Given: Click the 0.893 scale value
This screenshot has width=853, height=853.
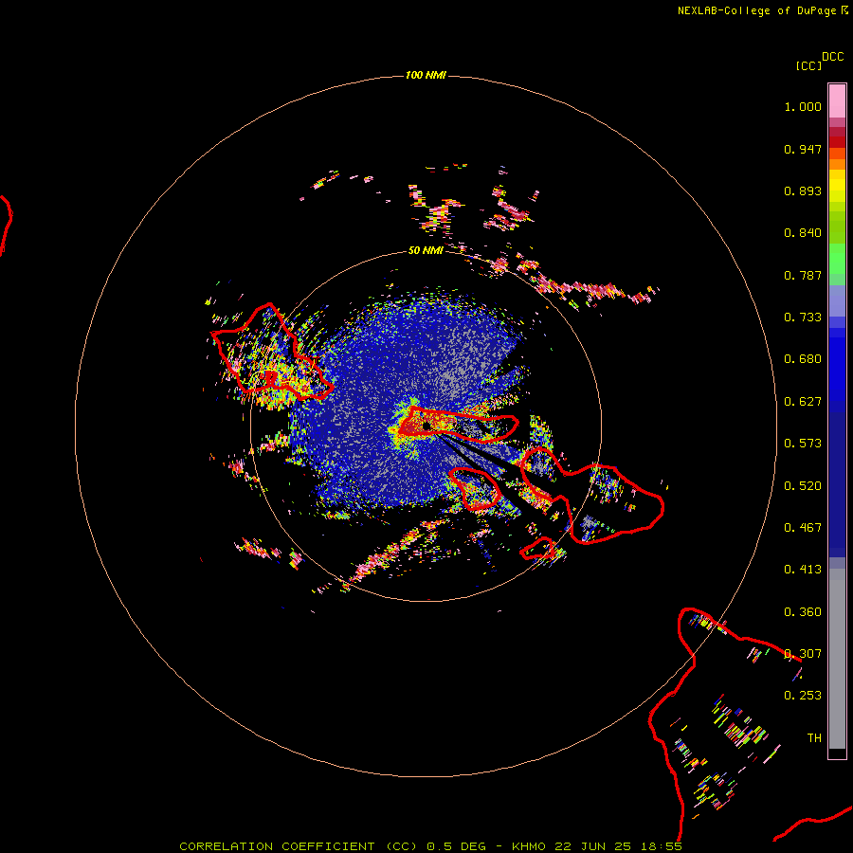Looking at the screenshot, I should 803,191.
